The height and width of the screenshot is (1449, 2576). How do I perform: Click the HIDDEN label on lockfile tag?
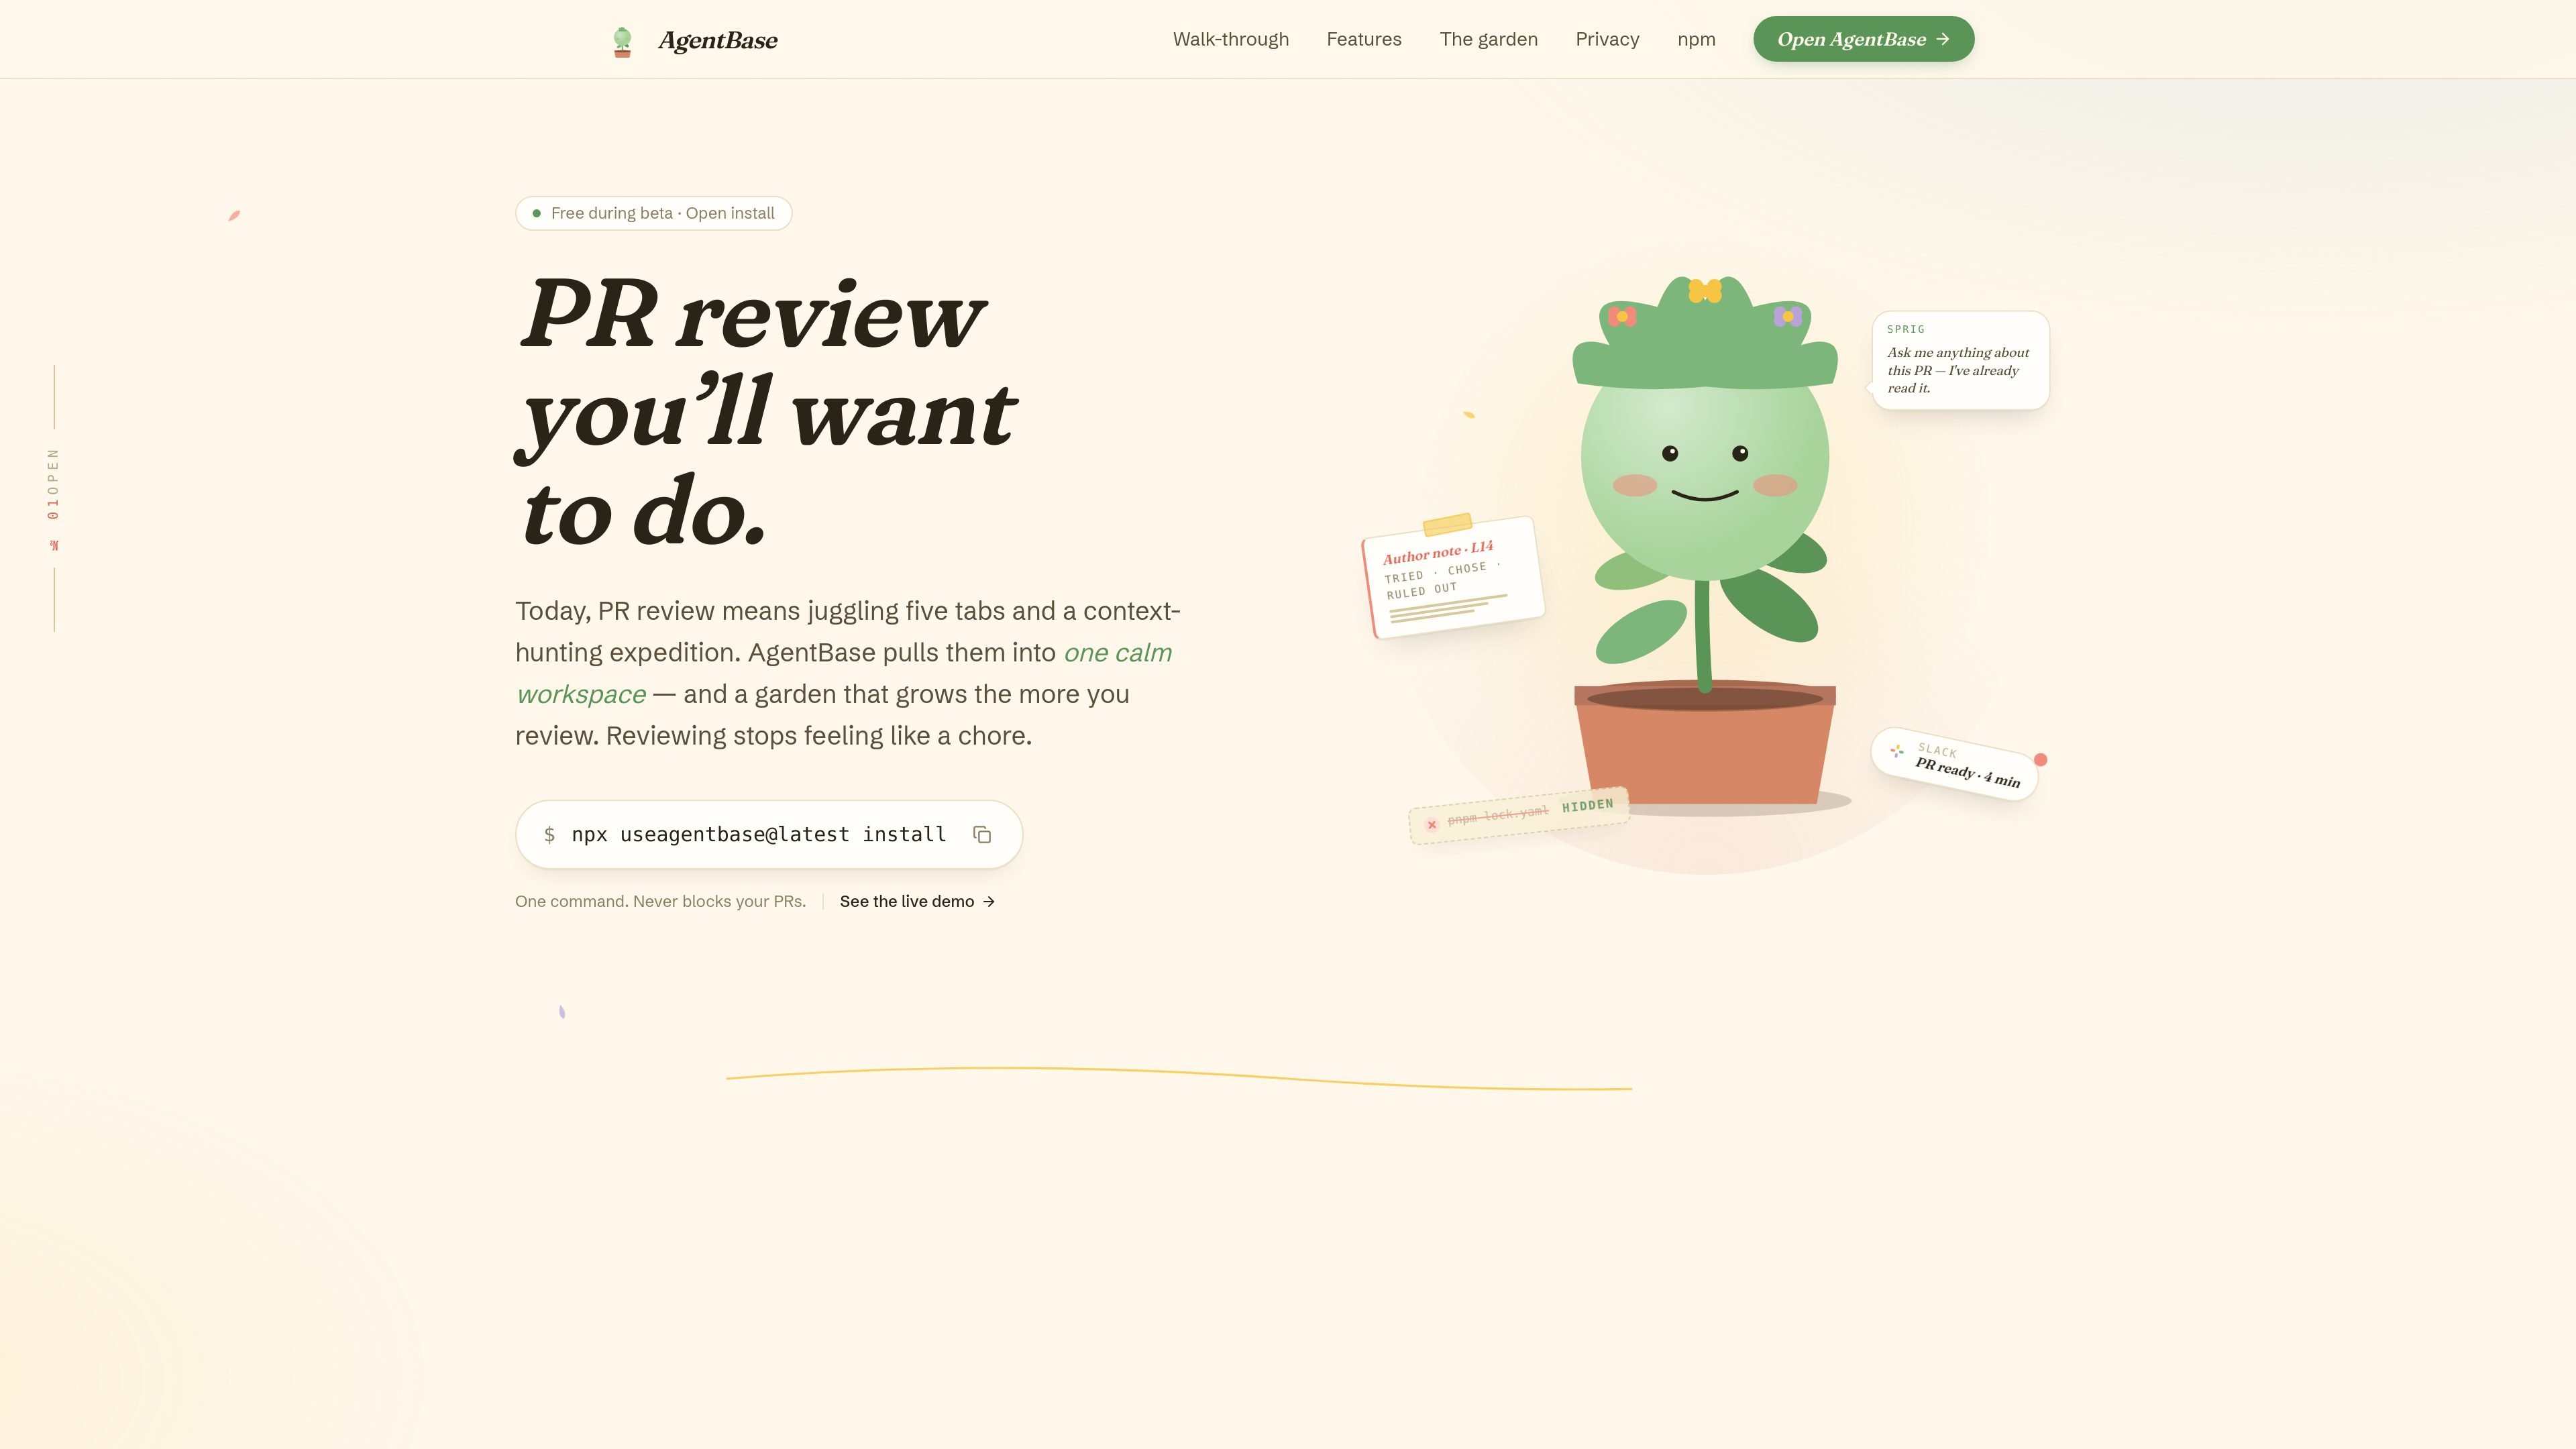[x=1587, y=806]
